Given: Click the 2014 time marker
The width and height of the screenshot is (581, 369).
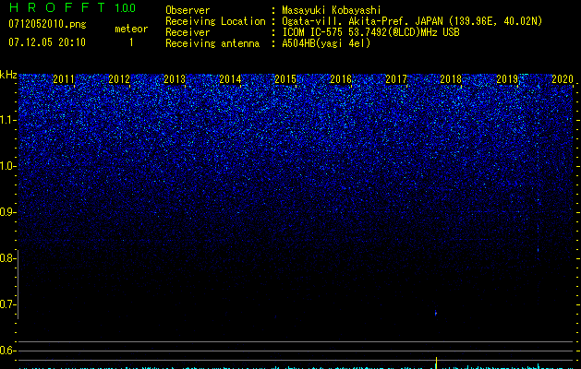Looking at the screenshot, I should pos(230,79).
